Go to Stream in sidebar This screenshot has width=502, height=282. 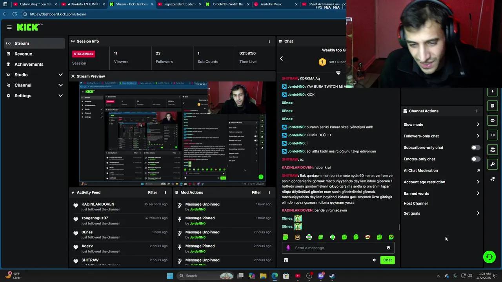35,43
